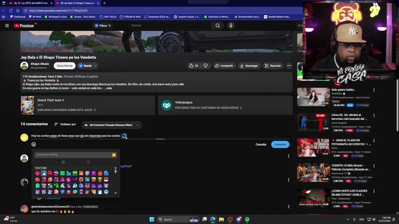This screenshot has width=399, height=224.
Task: Select the purple peace-sign hand emoji
Action: click(x=69, y=185)
